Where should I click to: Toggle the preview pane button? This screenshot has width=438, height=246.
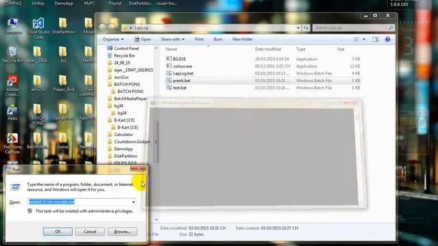(375, 40)
